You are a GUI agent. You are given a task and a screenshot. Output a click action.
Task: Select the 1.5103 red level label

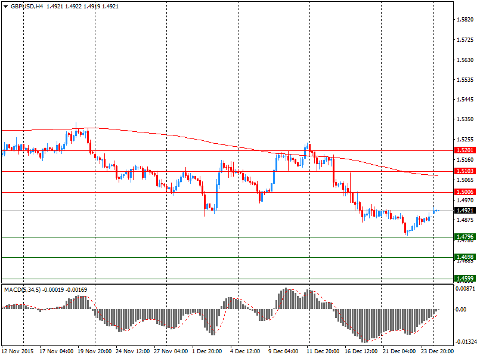(x=465, y=171)
